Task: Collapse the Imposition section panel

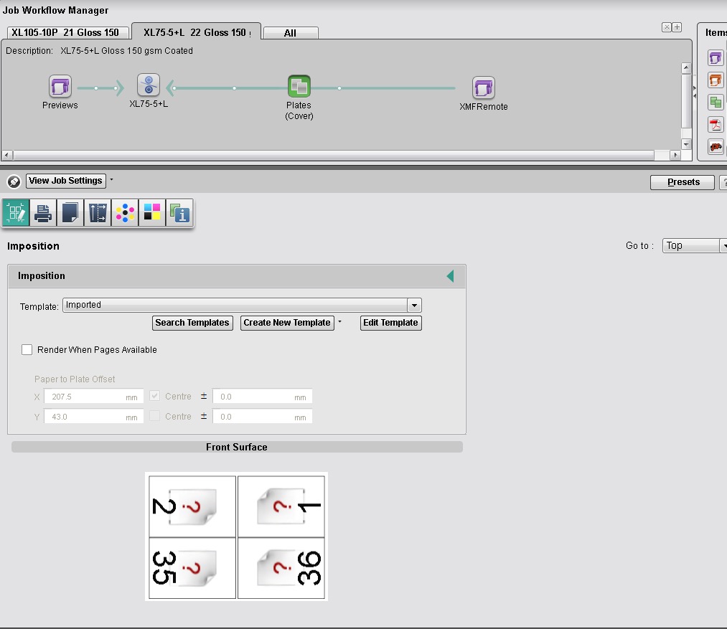Action: tap(450, 276)
